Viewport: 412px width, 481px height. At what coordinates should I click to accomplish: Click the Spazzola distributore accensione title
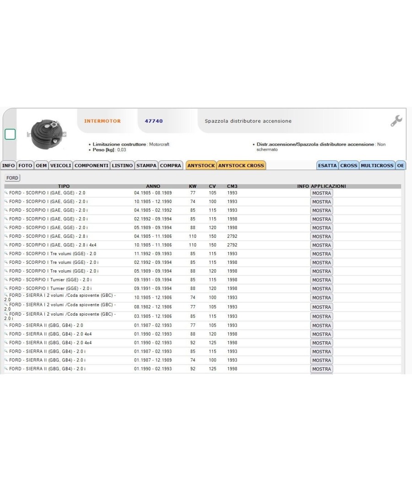click(x=248, y=121)
